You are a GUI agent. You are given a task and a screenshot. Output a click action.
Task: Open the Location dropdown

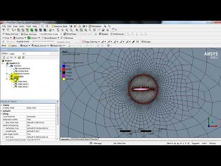(x=19, y=38)
